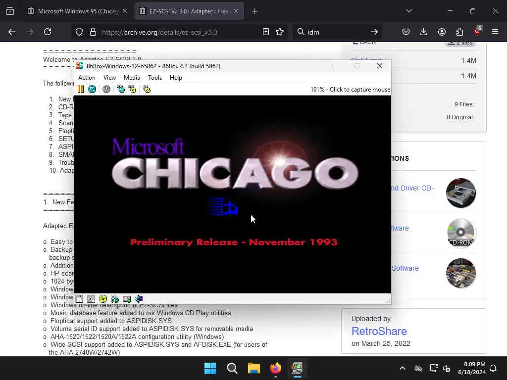Click the Firefox icon in the taskbar
Viewport: 507px width, 380px height.
click(x=275, y=368)
